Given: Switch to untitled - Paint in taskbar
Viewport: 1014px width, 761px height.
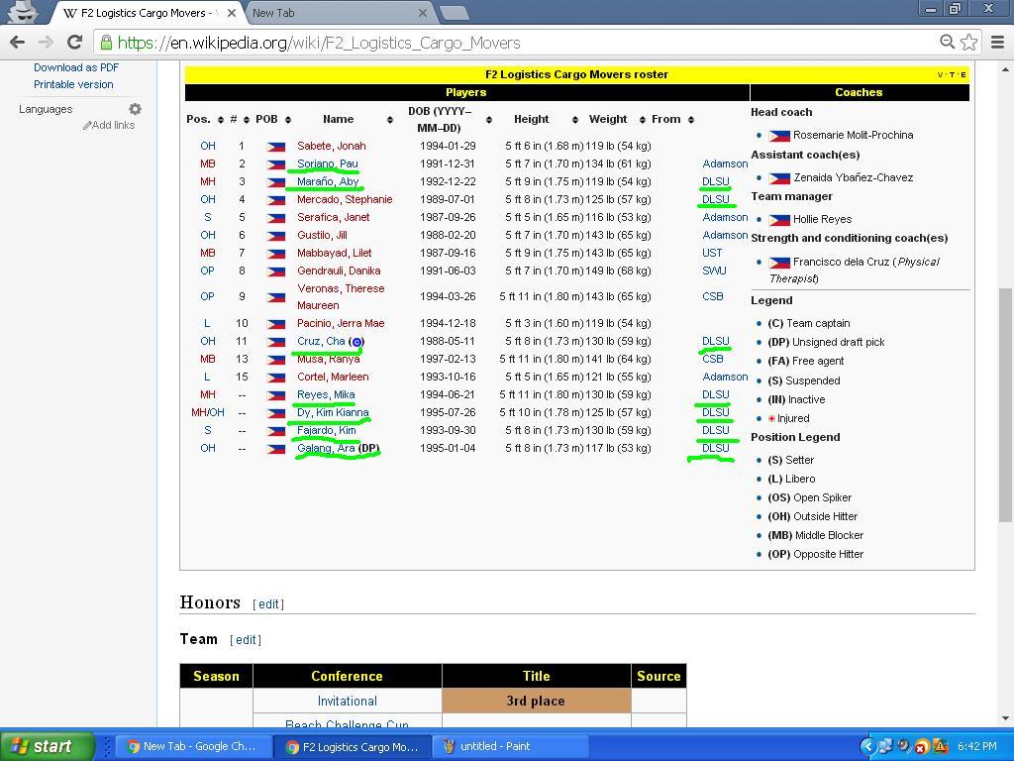Looking at the screenshot, I should click(510, 746).
